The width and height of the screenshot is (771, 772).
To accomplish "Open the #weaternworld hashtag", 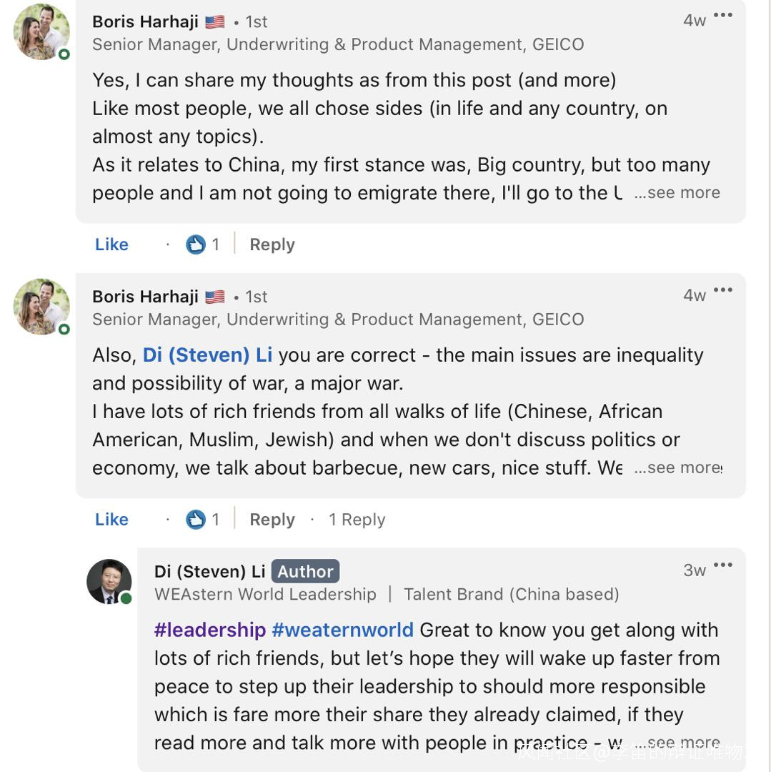I will click(343, 630).
